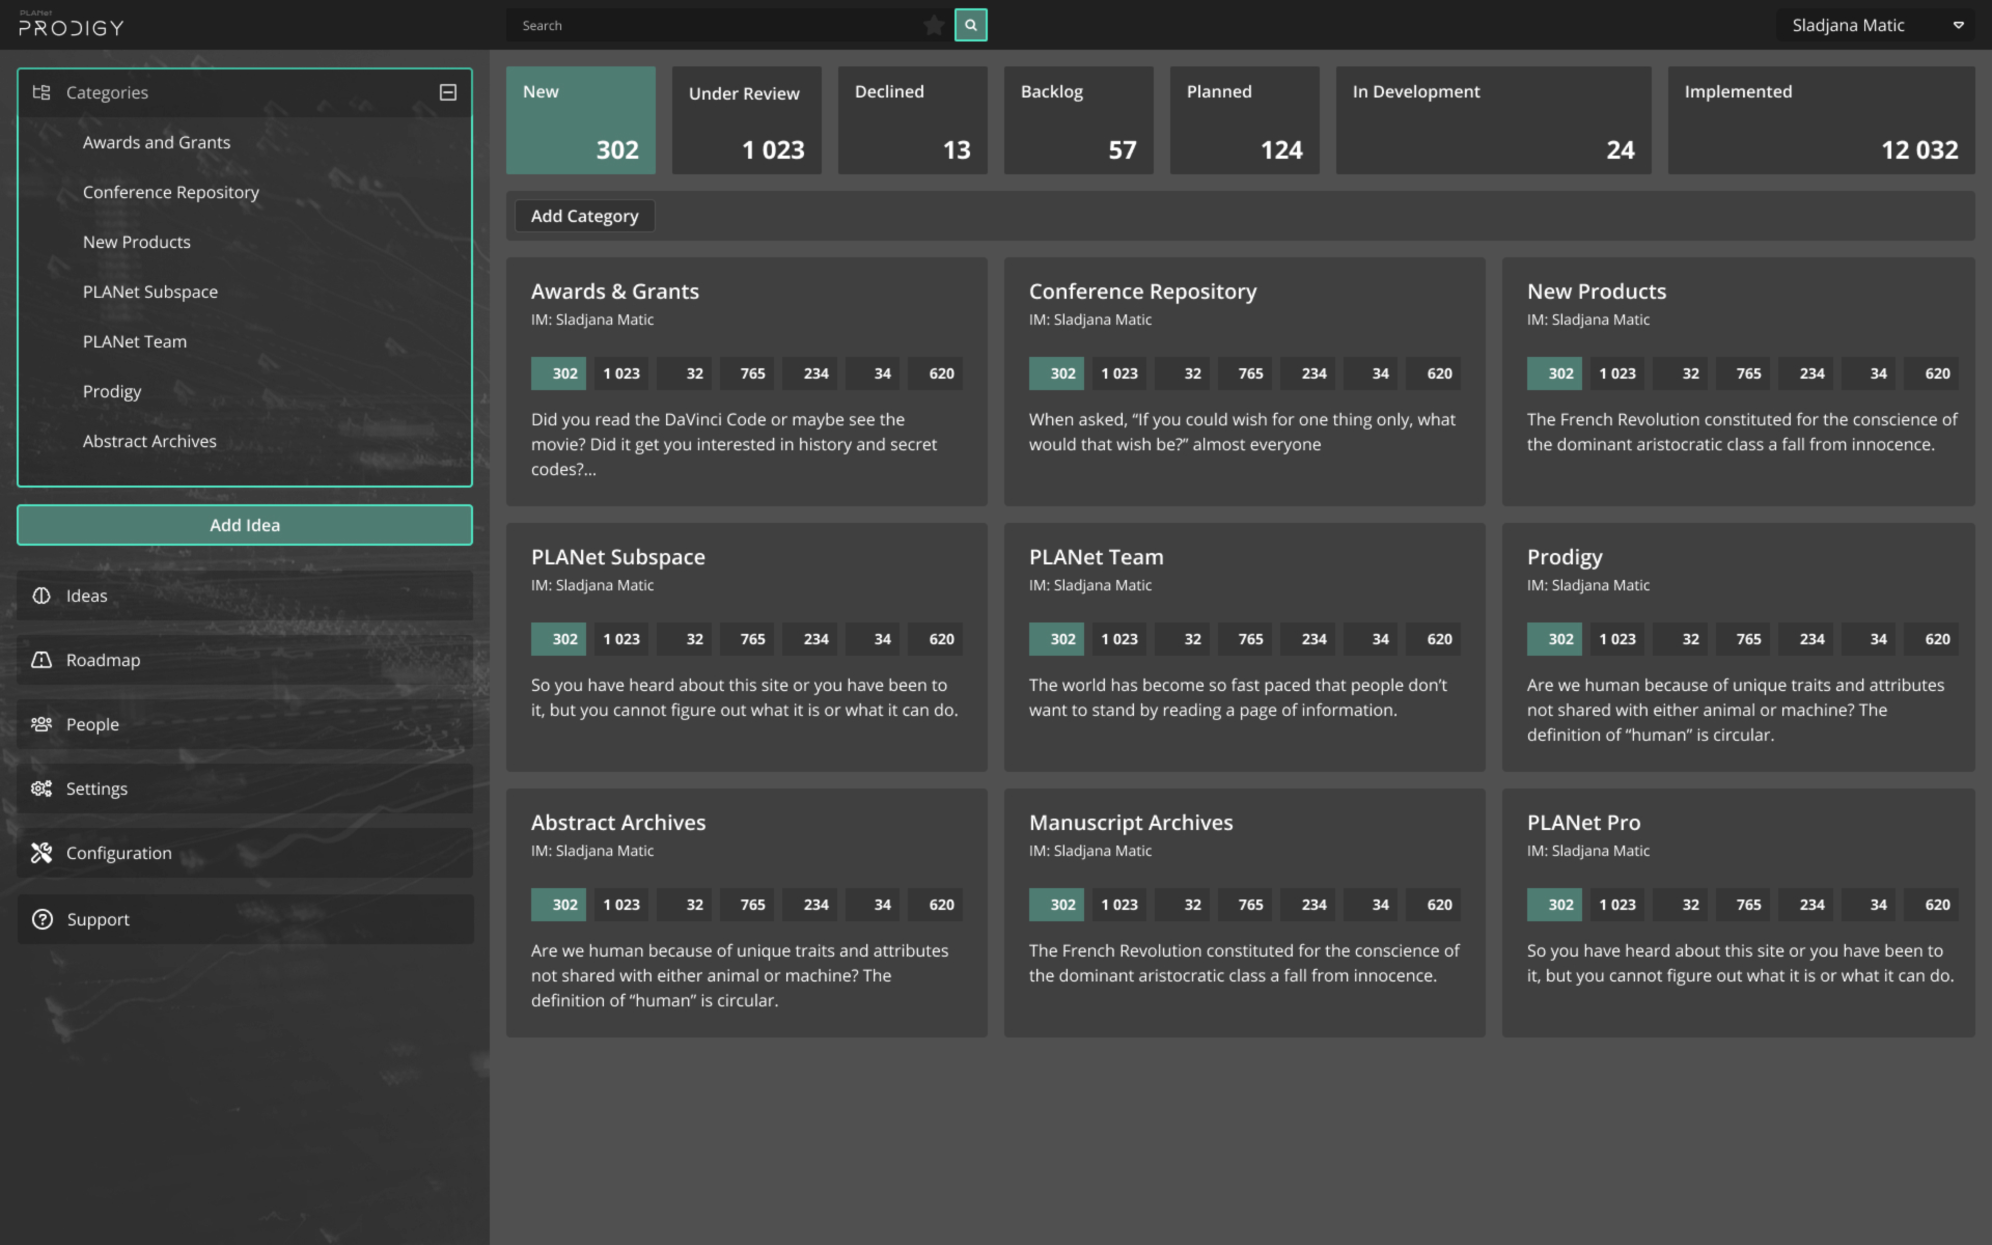
Task: Click teal 302 badge on Awards & Grants card
Action: 558,373
